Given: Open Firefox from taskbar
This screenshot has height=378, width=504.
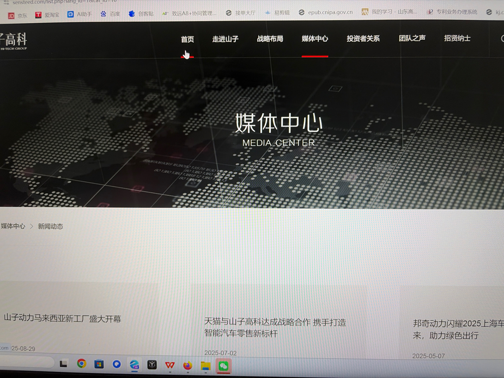Looking at the screenshot, I should point(188,366).
